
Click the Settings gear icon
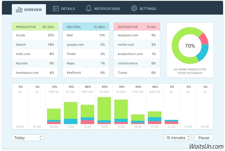(134, 9)
